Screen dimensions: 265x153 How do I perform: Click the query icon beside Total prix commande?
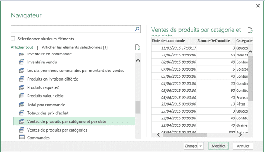[21, 105]
